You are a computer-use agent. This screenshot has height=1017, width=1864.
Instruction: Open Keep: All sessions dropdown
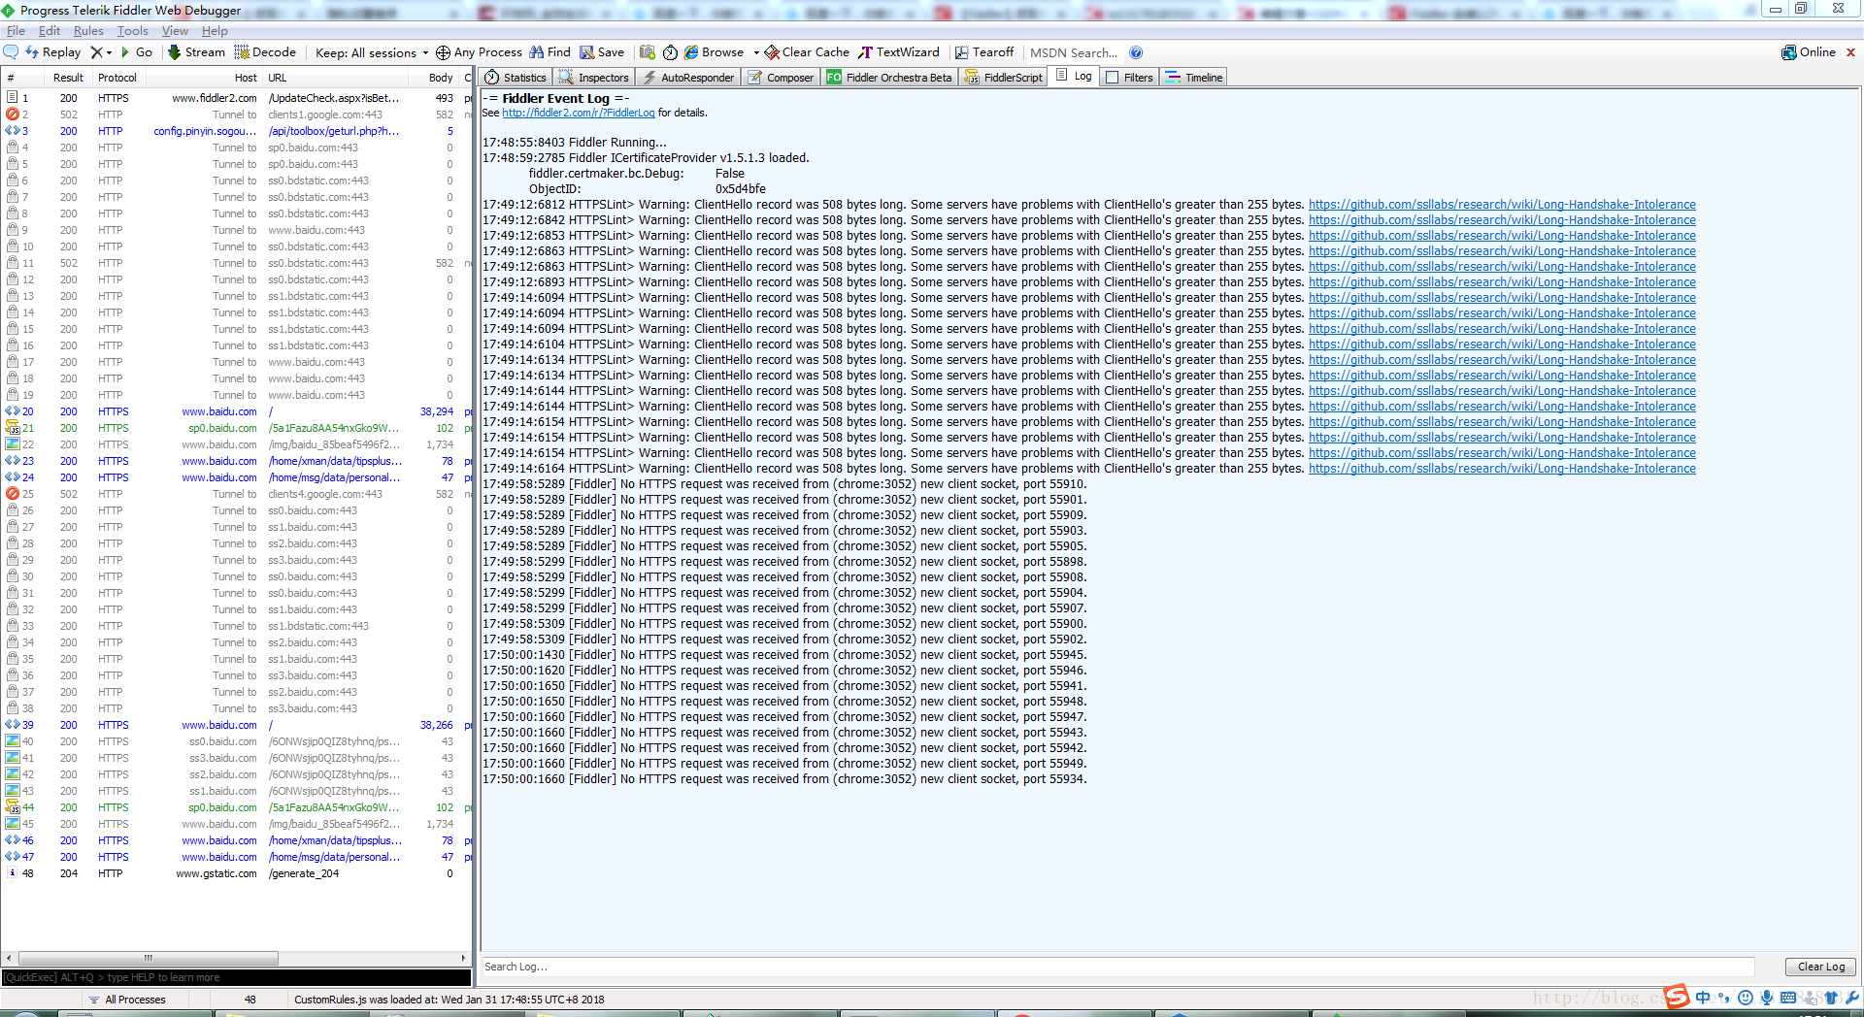tap(372, 52)
